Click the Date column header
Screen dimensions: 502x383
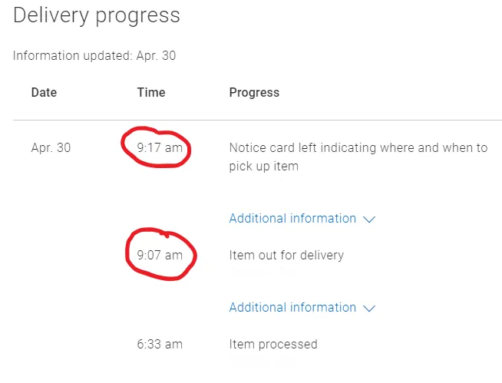44,93
